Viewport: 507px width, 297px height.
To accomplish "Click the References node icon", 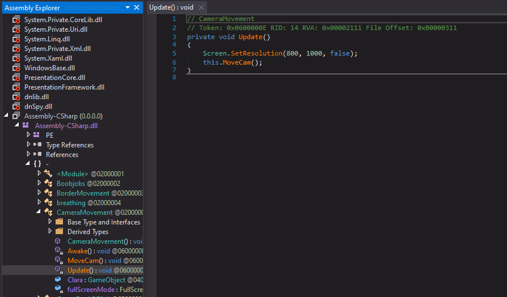I will pyautogui.click(x=37, y=154).
